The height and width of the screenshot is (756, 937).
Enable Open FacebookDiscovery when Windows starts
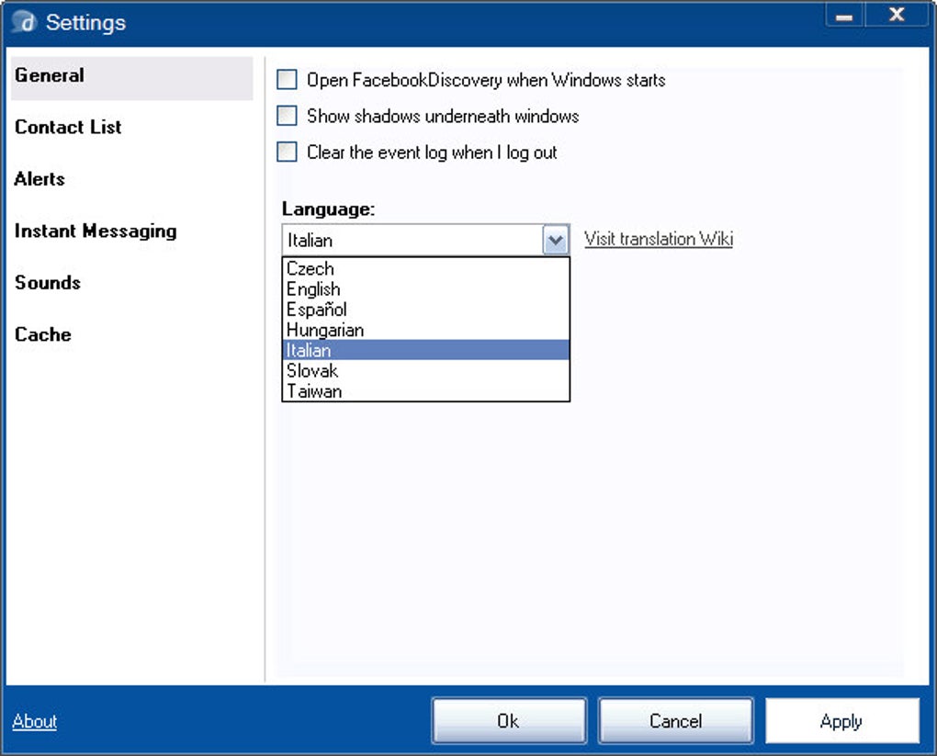point(287,80)
